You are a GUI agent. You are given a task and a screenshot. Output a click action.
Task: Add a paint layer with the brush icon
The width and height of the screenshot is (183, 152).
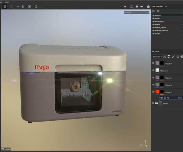coord(173,57)
